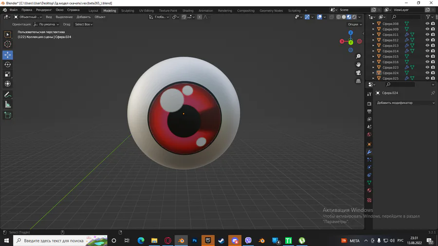438x246 pixels.
Task: Expand Сфера.025 tree row
Action: [373, 78]
